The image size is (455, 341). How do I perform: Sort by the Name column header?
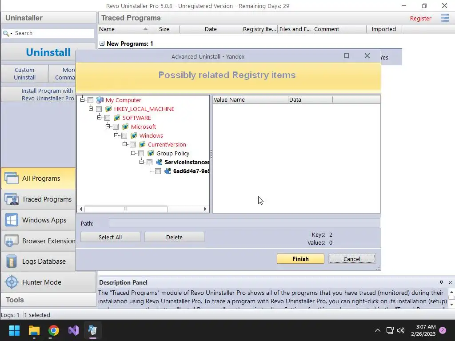124,29
